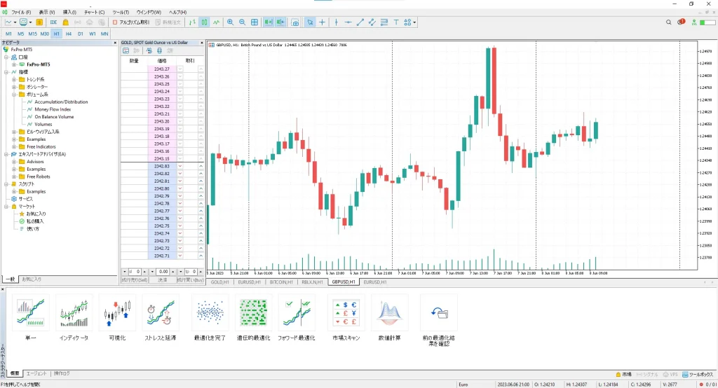Draw a horizontal line on chart
Screen dimensions: 718x388
point(348,22)
